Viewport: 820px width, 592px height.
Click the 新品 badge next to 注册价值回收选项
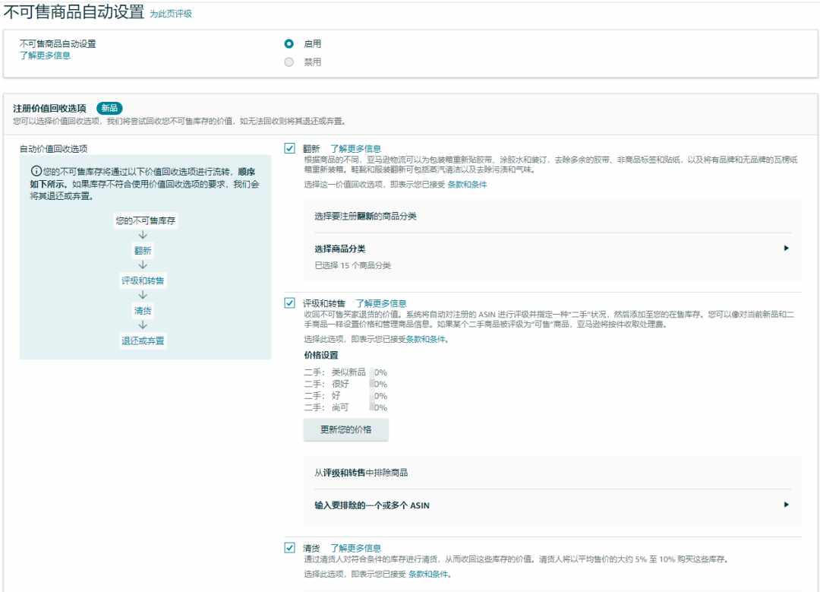point(109,109)
